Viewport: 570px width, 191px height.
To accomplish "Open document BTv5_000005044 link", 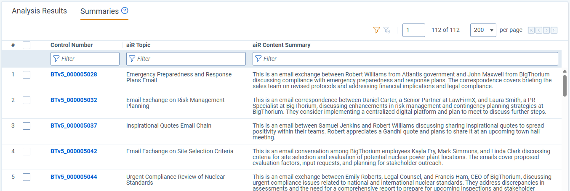I will [x=74, y=177].
